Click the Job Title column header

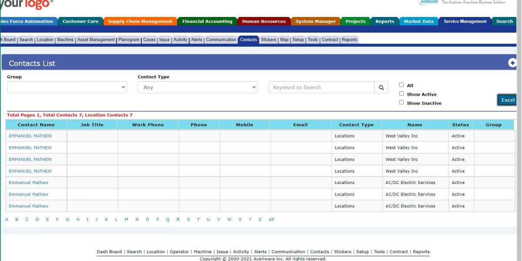pos(92,125)
